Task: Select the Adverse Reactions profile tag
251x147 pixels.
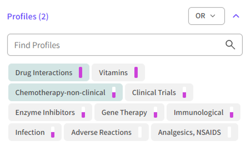Action: (101, 132)
